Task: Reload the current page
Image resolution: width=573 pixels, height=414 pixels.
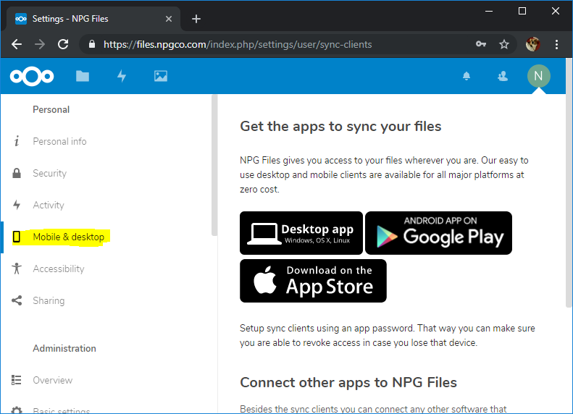Action: coord(63,45)
